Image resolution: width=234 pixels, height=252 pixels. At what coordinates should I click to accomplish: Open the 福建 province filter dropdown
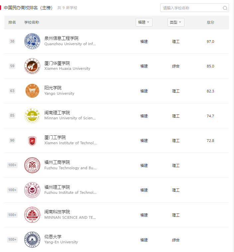point(144,22)
